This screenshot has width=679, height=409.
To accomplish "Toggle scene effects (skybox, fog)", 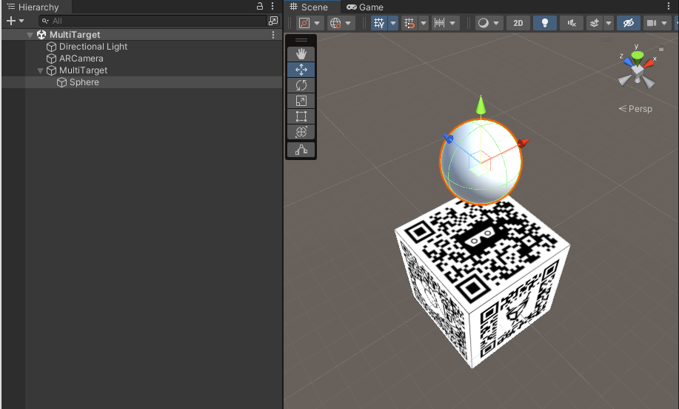I will 595,23.
